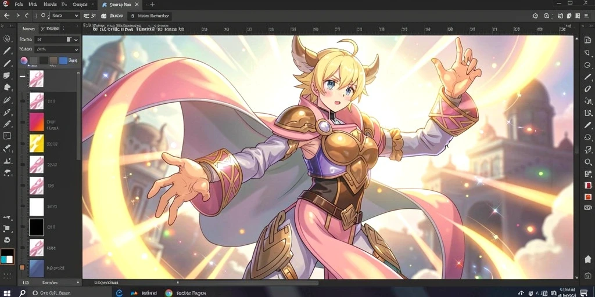Viewport: 595px width, 297px height.
Task: Select the paint bucket fill tool
Action: [7, 88]
